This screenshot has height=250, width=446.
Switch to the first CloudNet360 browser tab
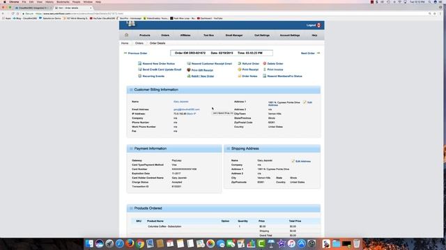tap(33, 8)
